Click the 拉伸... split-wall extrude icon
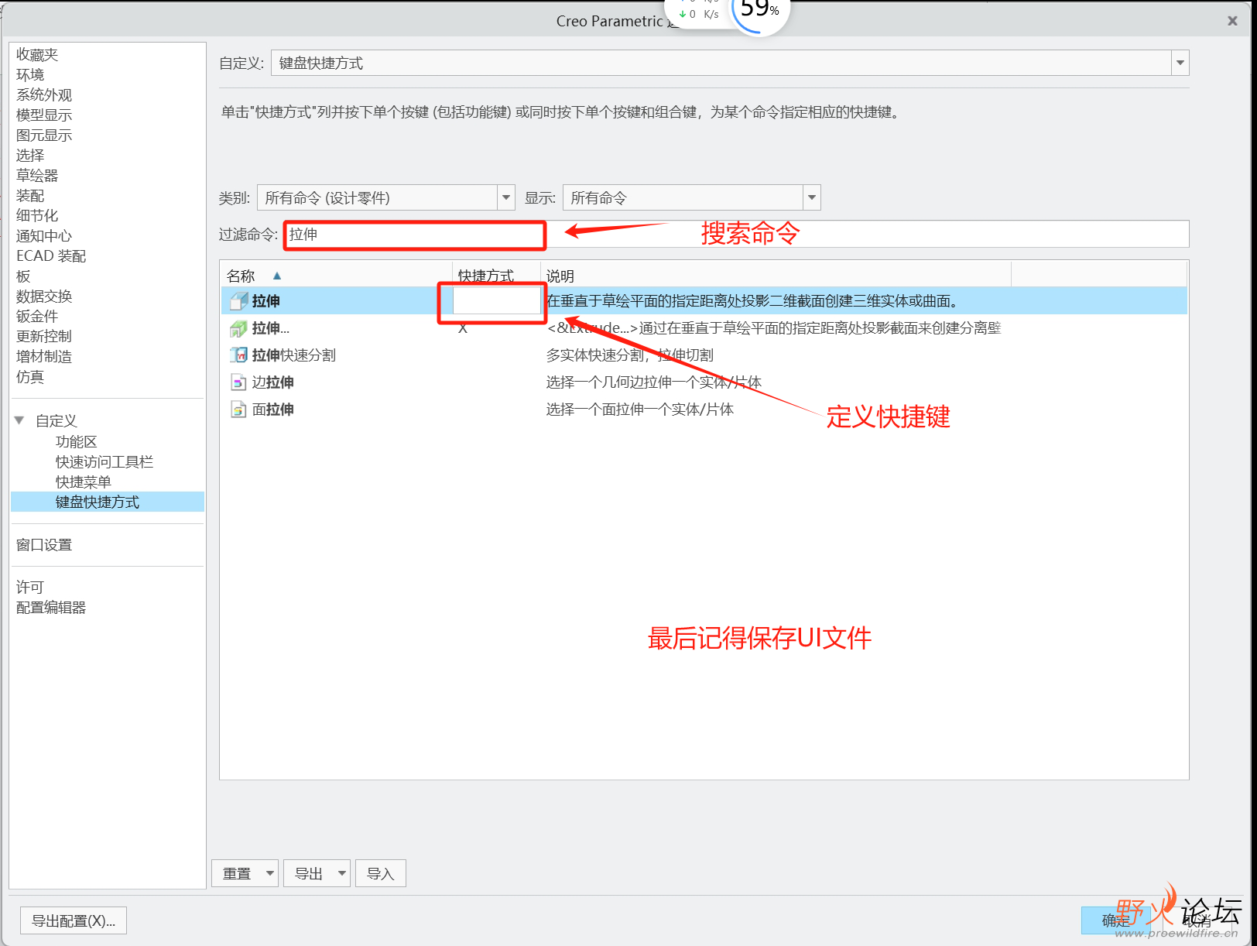Image resolution: width=1257 pixels, height=946 pixels. (238, 328)
